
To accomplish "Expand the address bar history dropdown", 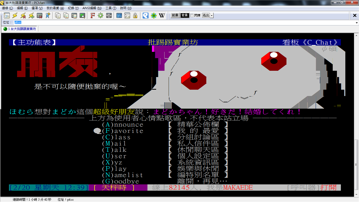I will (x=357, y=23).
